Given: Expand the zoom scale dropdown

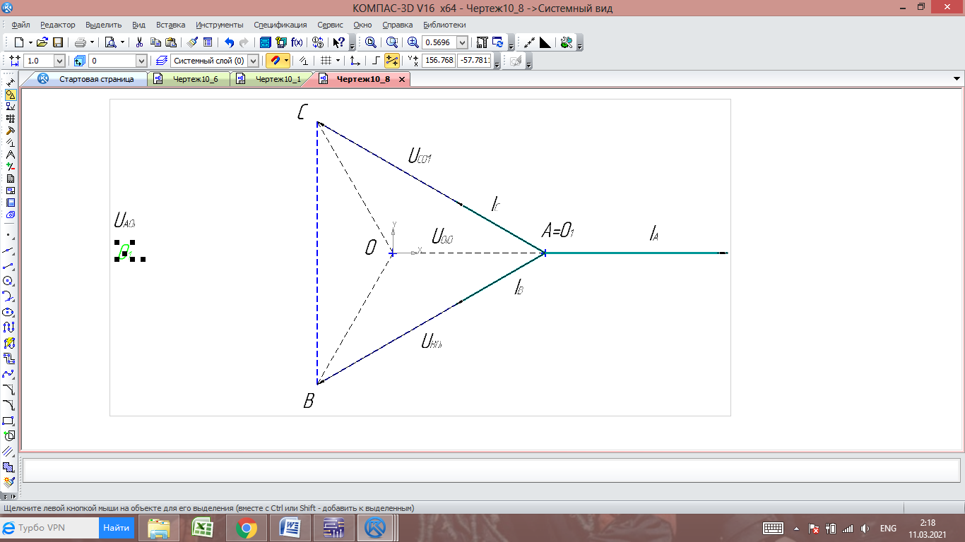Looking at the screenshot, I should [462, 42].
